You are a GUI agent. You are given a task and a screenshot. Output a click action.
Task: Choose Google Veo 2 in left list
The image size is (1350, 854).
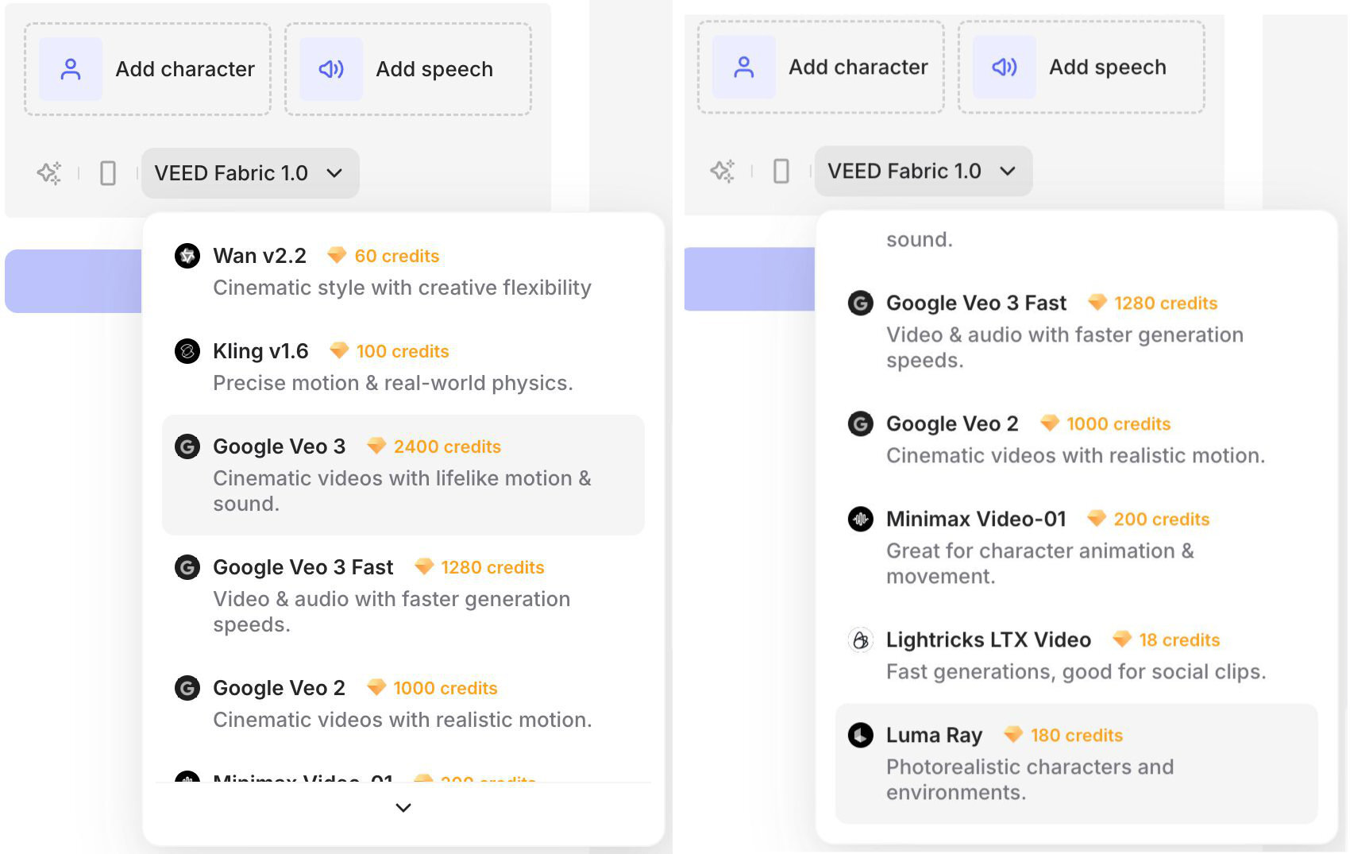click(403, 704)
